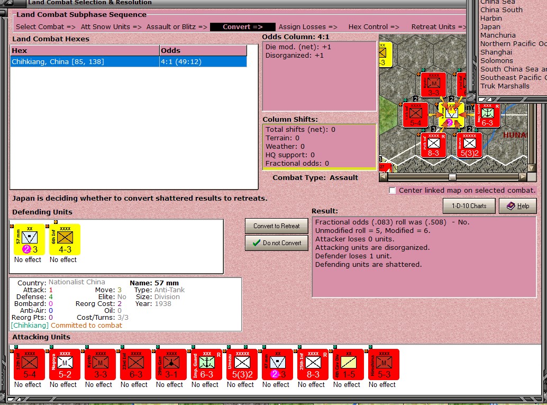Screen dimensions: 547x405
Task: Select the 4th Cav Div 1-5 unit
Action: [x=349, y=364]
